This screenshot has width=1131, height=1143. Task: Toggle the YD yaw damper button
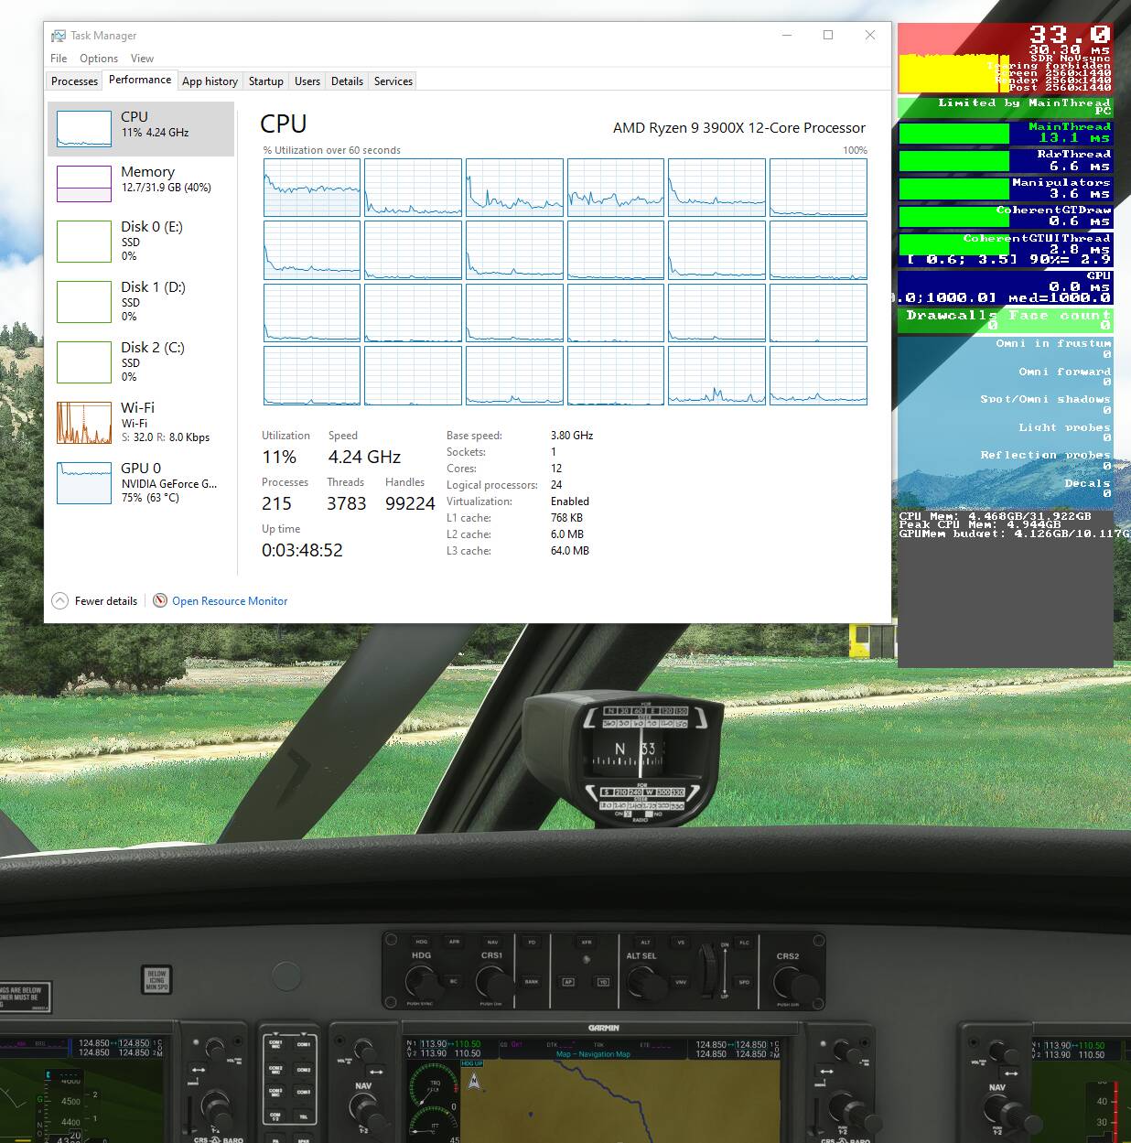603,982
